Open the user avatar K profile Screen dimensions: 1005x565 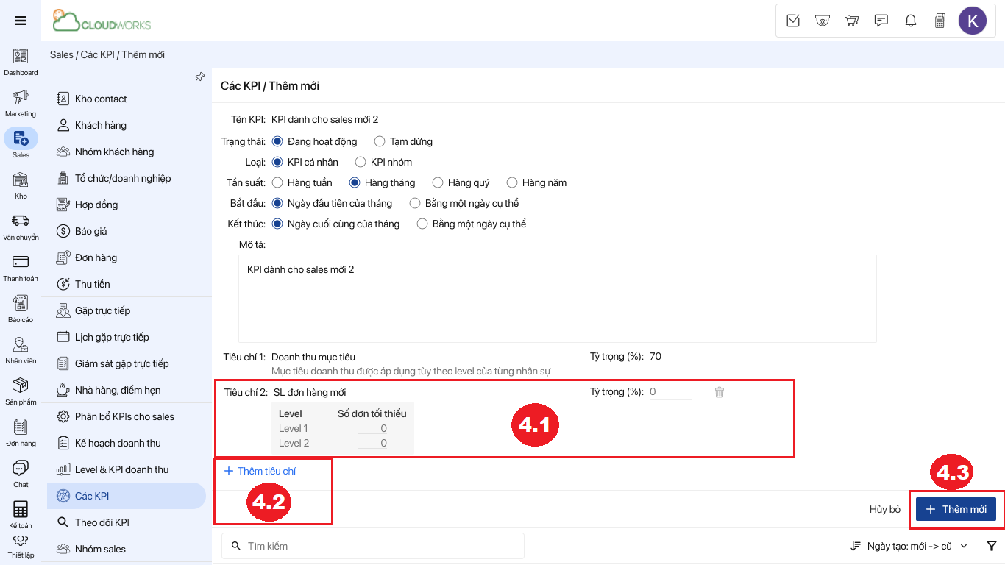(x=972, y=21)
